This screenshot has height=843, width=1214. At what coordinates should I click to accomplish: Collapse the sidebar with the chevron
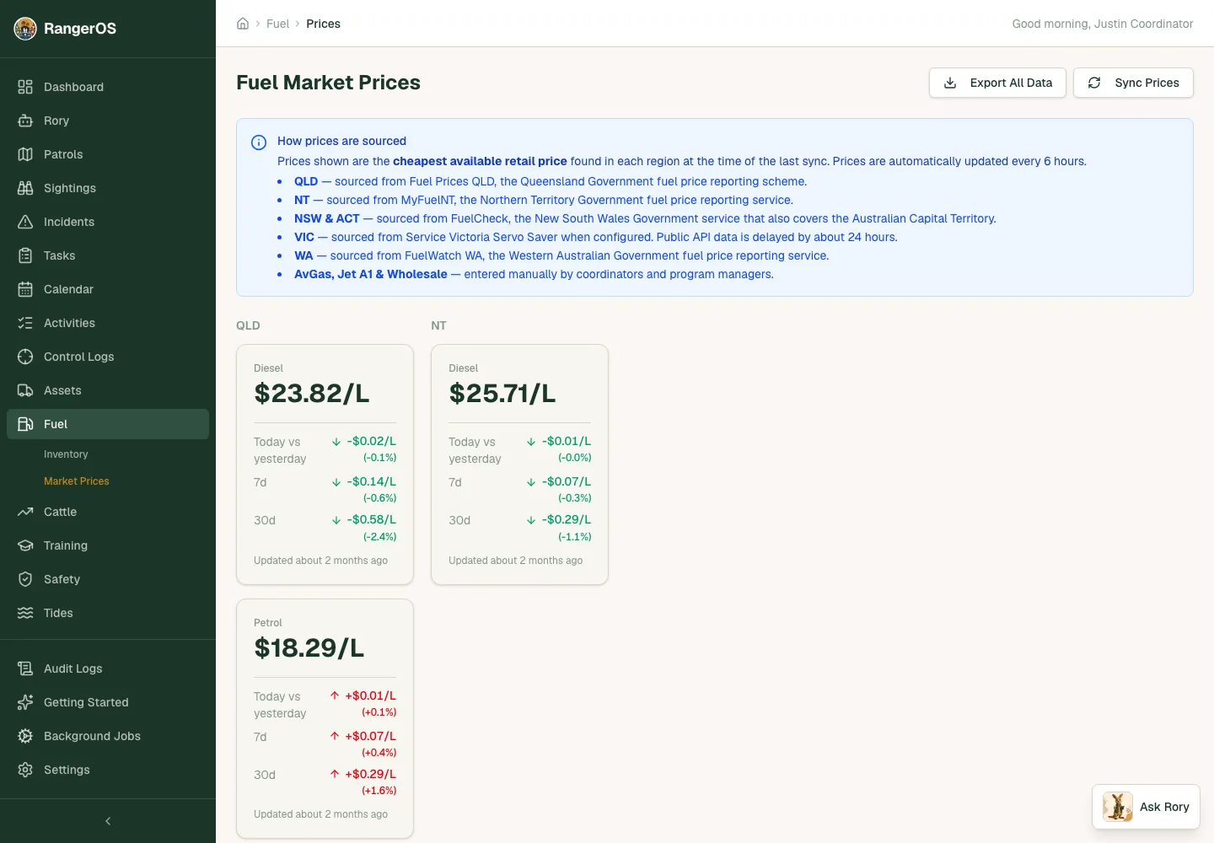coord(108,821)
